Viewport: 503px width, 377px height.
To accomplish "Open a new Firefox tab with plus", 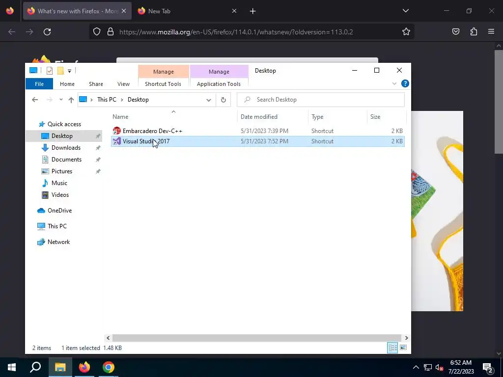I will pyautogui.click(x=253, y=11).
